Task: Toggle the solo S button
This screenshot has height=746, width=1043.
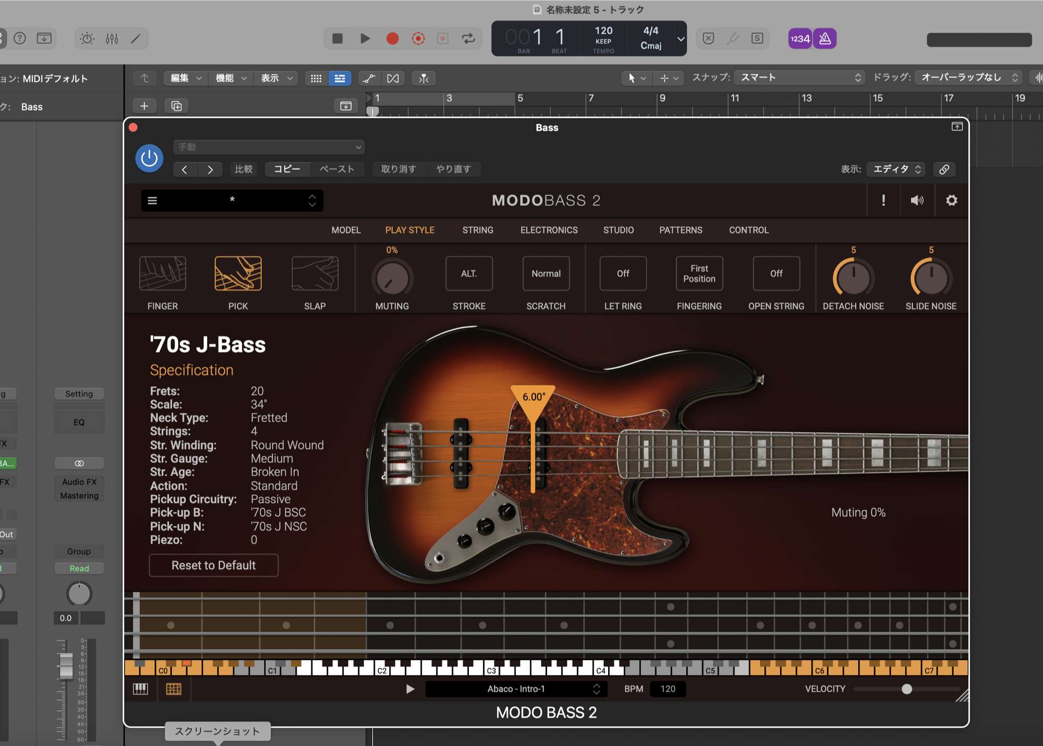Action: click(x=757, y=38)
